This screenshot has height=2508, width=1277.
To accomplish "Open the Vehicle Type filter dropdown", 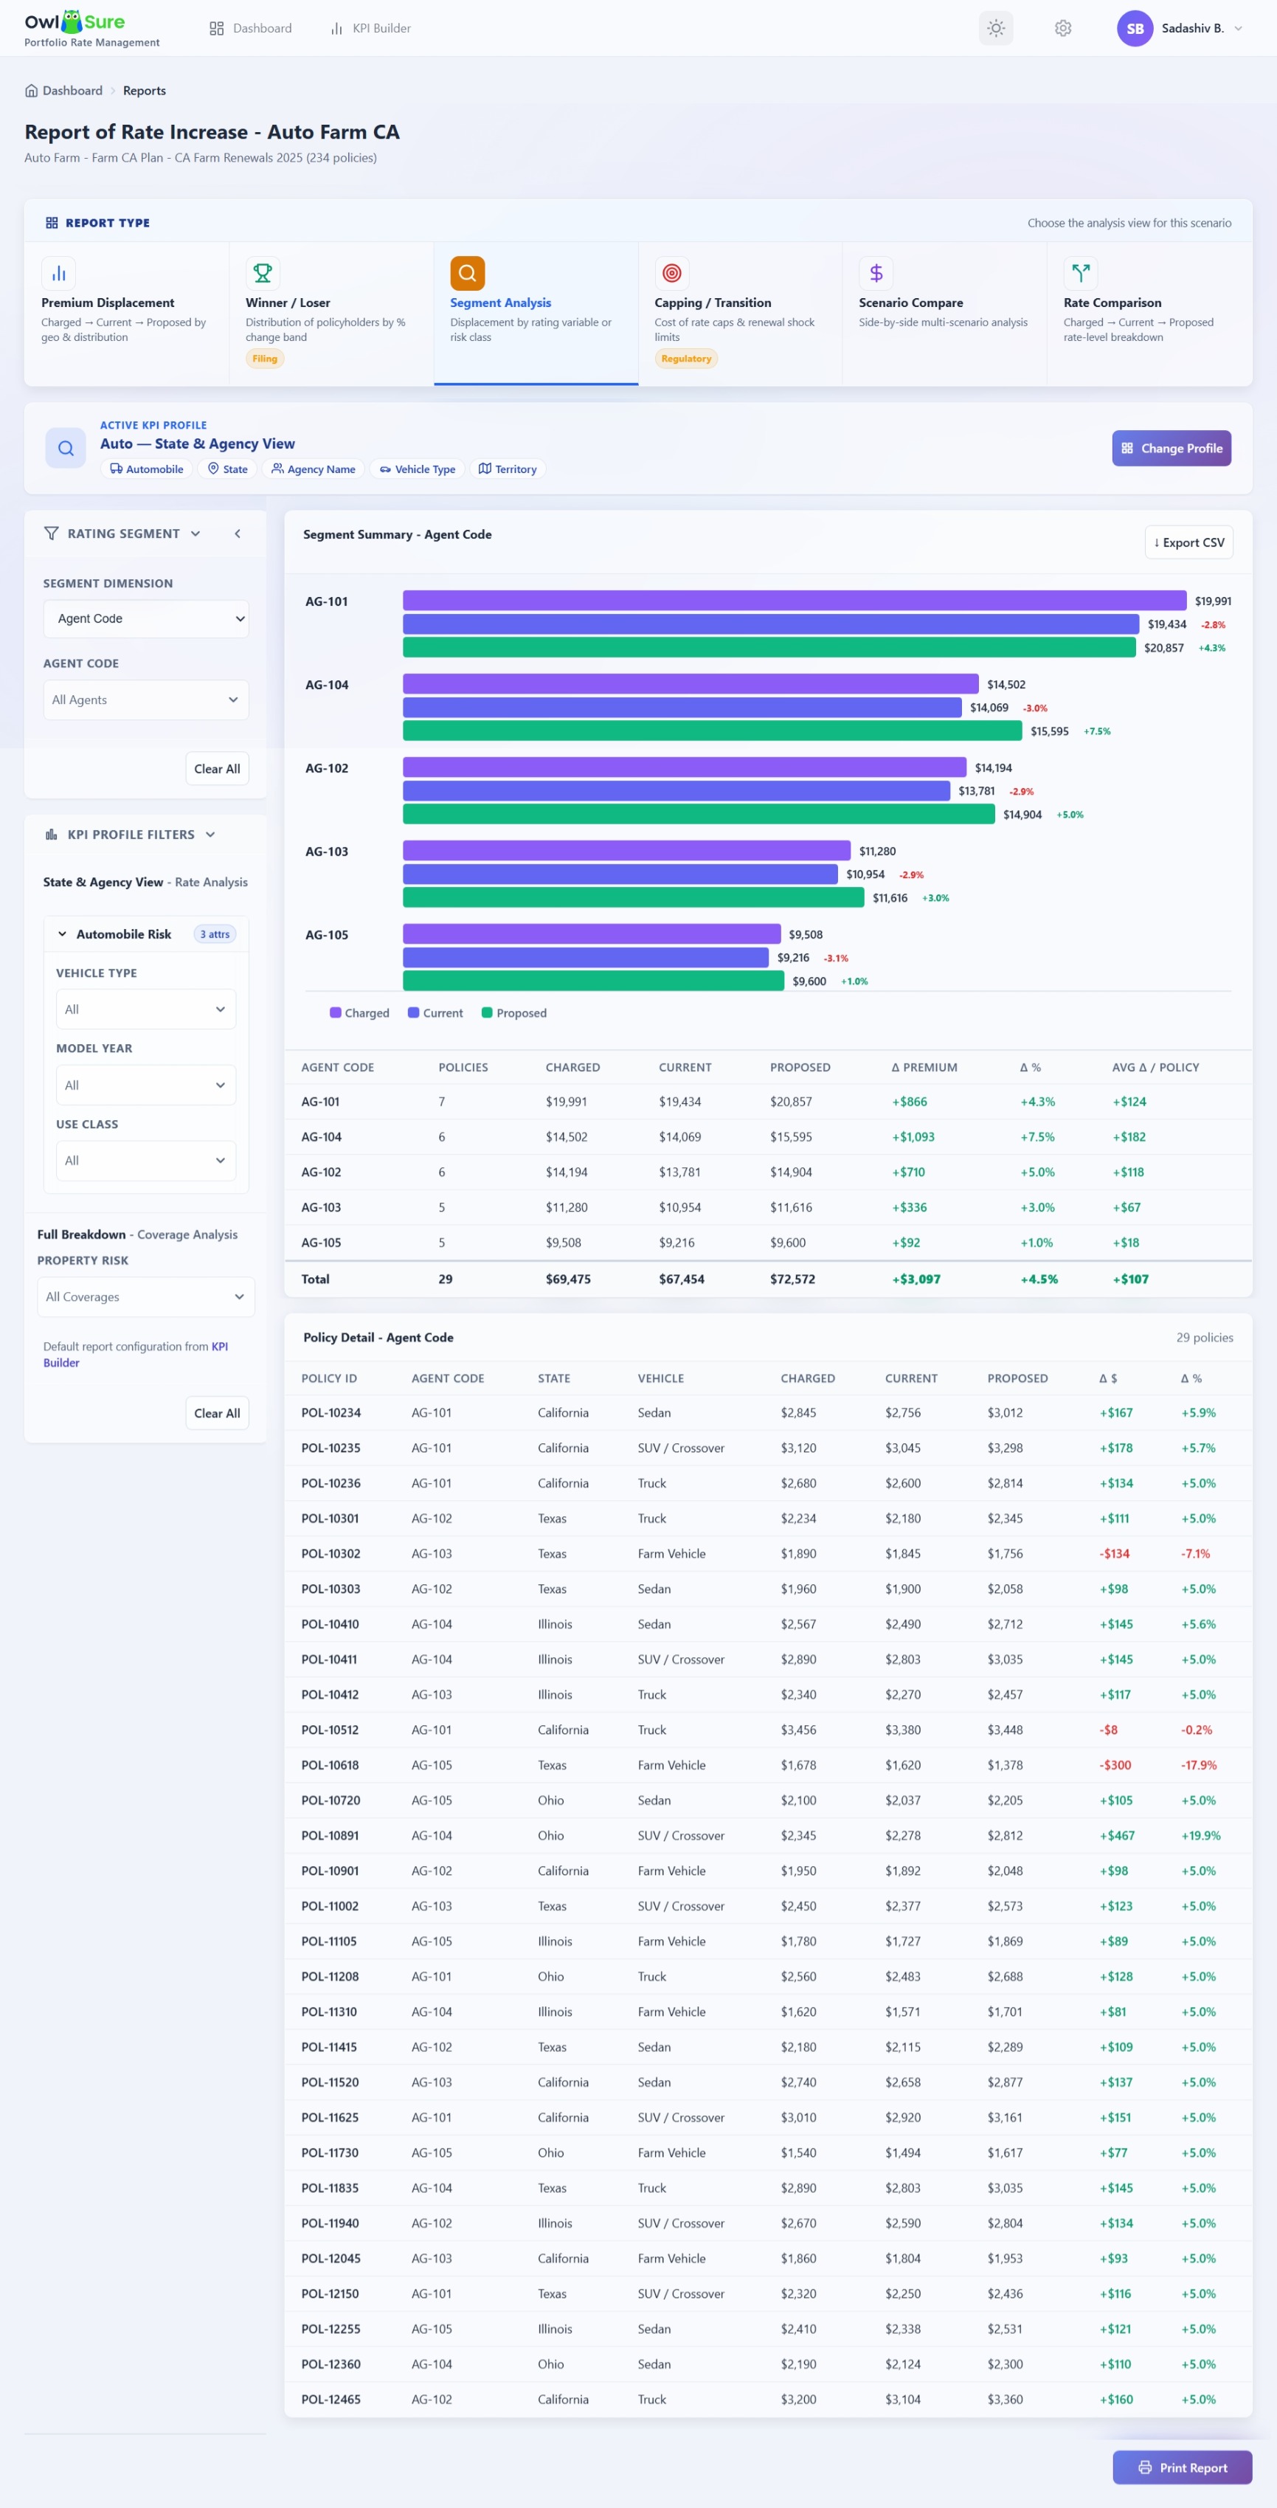I will coord(146,1009).
